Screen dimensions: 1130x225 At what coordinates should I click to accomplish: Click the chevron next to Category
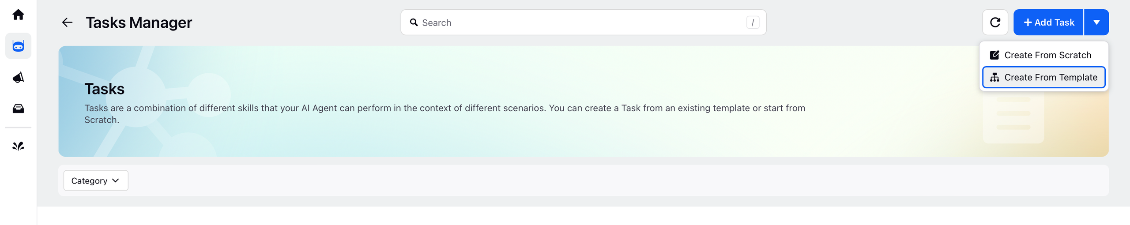click(x=116, y=180)
